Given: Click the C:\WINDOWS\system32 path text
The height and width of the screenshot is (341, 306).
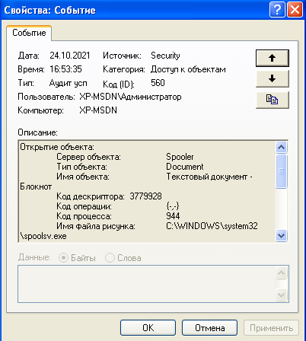Looking at the screenshot, I should (x=212, y=226).
